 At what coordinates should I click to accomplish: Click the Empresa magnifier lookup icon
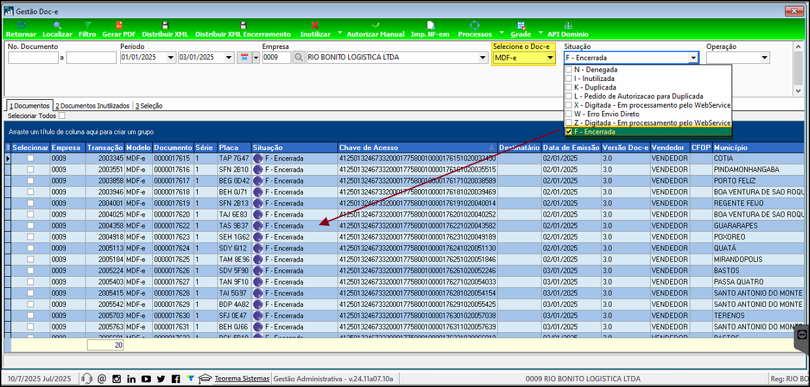coord(299,57)
